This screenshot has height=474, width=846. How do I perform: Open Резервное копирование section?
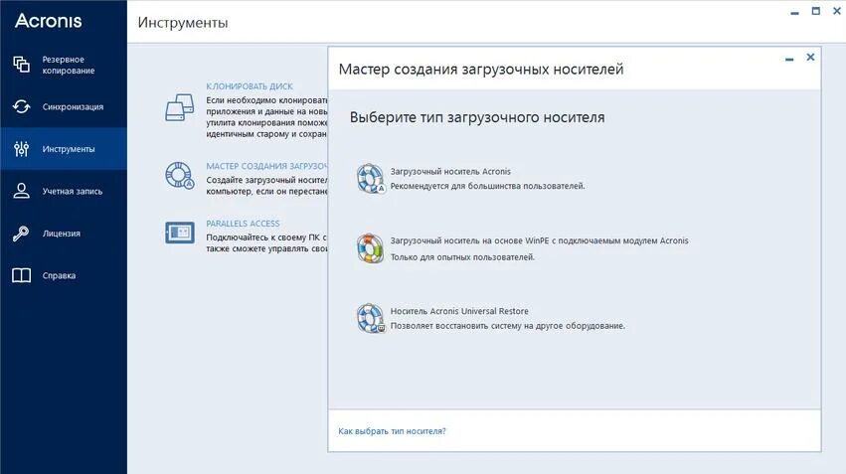click(x=64, y=65)
